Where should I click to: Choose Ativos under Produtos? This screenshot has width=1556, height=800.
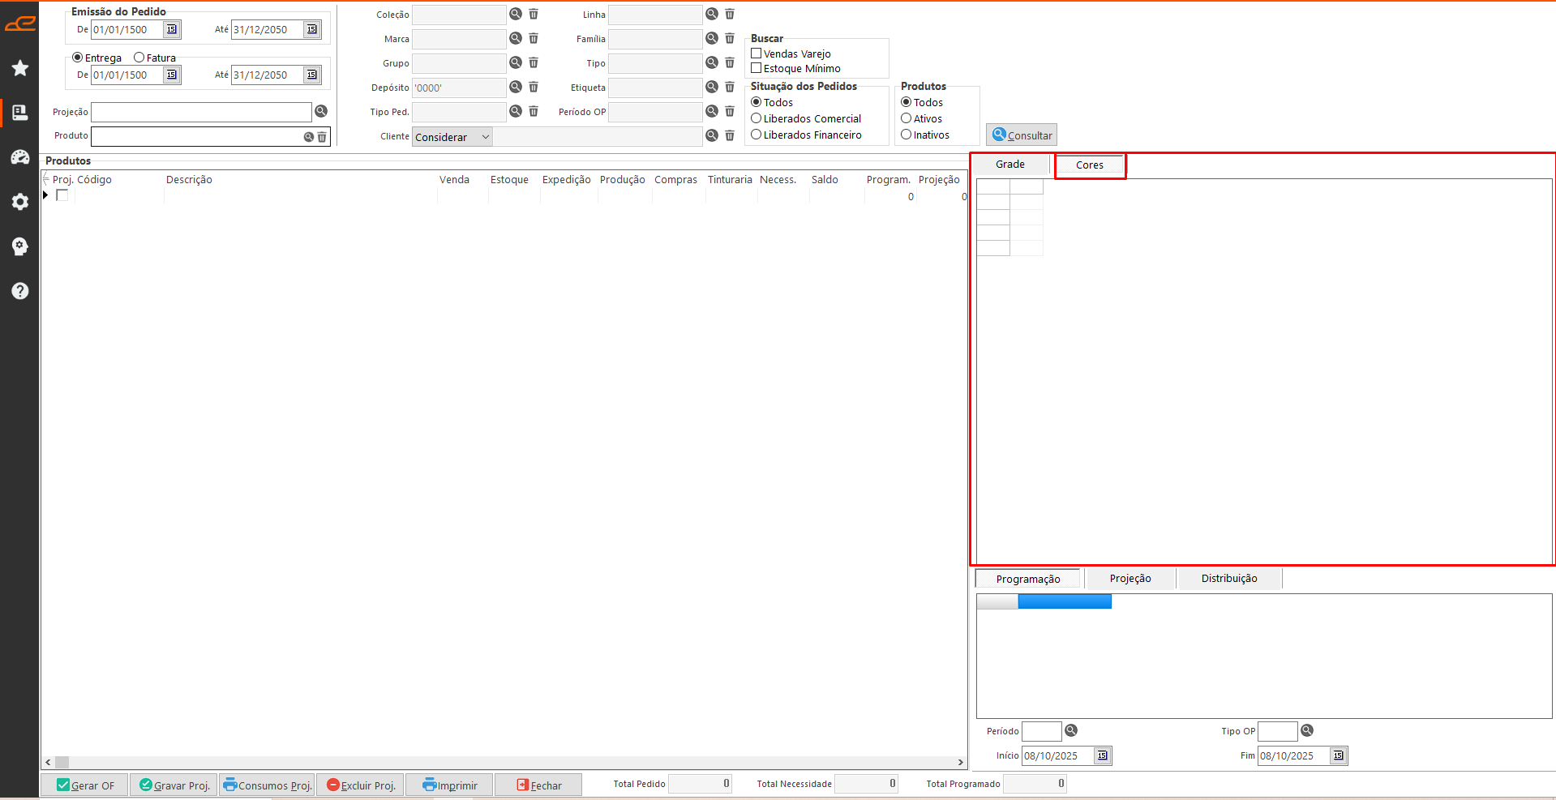tap(907, 118)
